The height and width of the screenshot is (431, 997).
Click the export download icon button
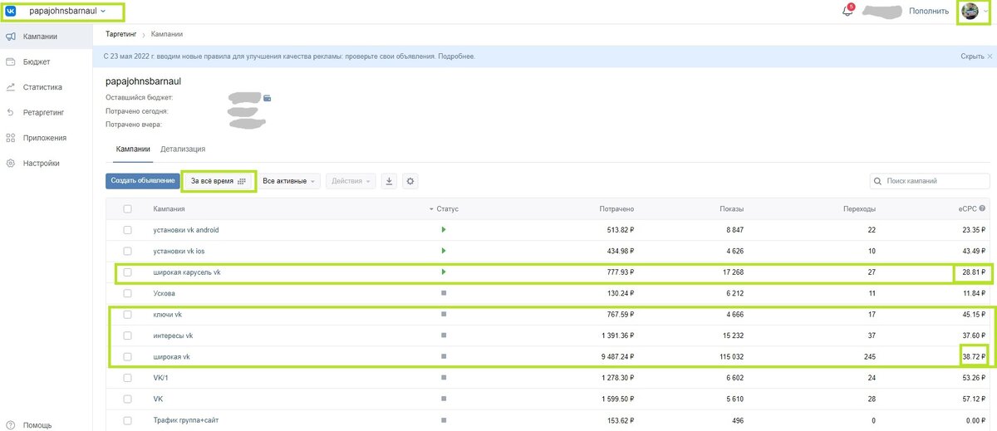(390, 181)
